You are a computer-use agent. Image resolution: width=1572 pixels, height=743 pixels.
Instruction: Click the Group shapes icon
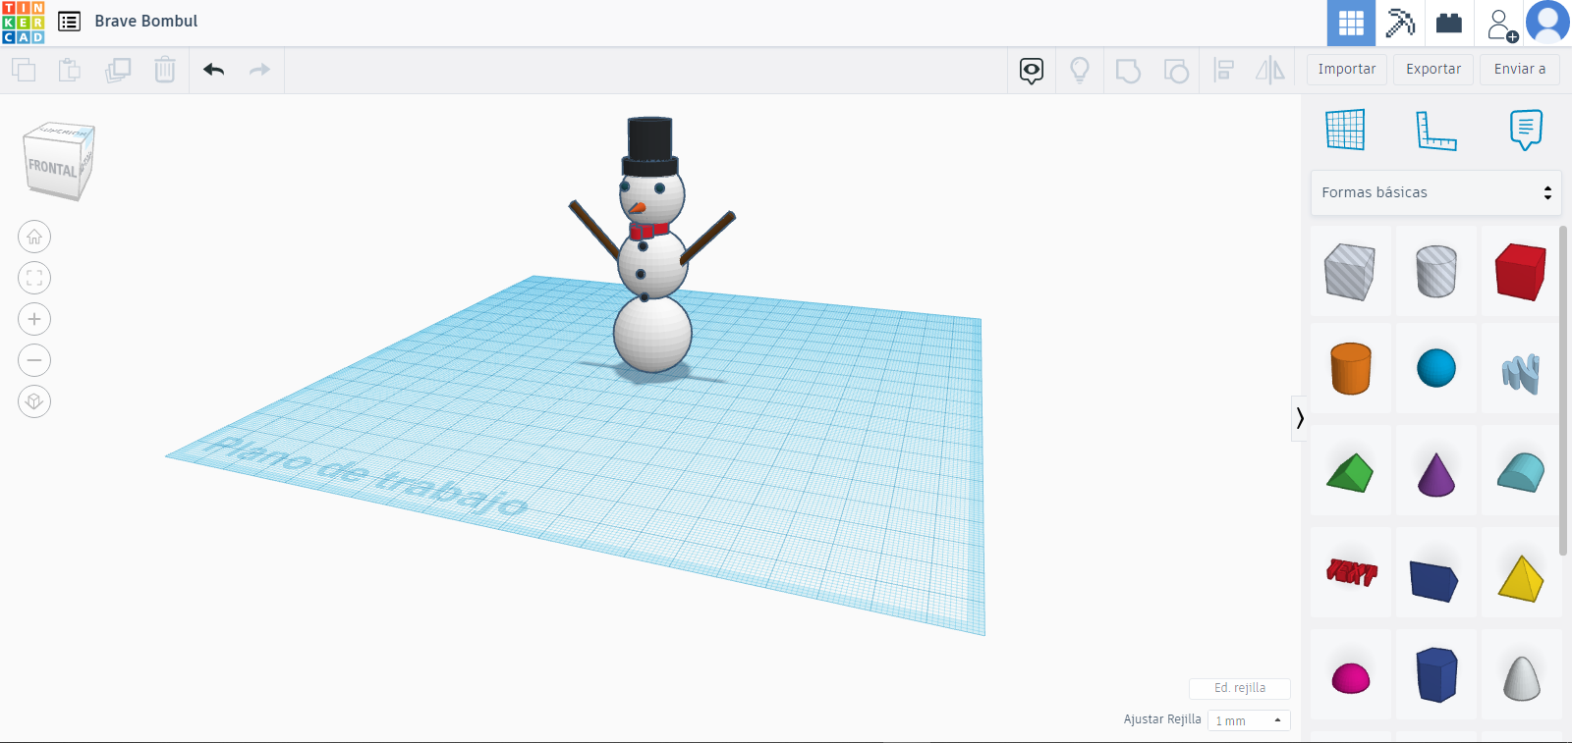coord(1128,71)
